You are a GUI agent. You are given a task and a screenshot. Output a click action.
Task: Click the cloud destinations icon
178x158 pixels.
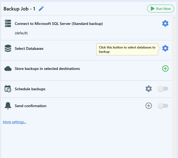pyautogui.click(x=8, y=69)
